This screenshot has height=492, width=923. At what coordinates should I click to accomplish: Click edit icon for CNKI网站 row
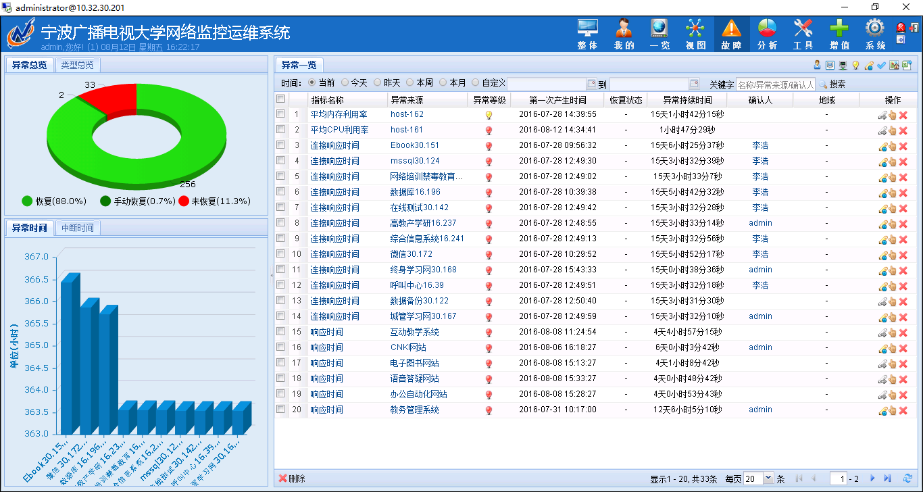point(882,348)
